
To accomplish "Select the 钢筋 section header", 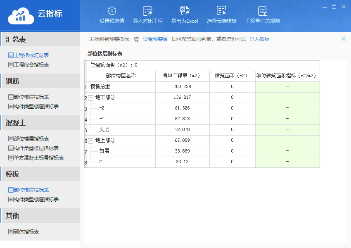I will tap(40, 81).
